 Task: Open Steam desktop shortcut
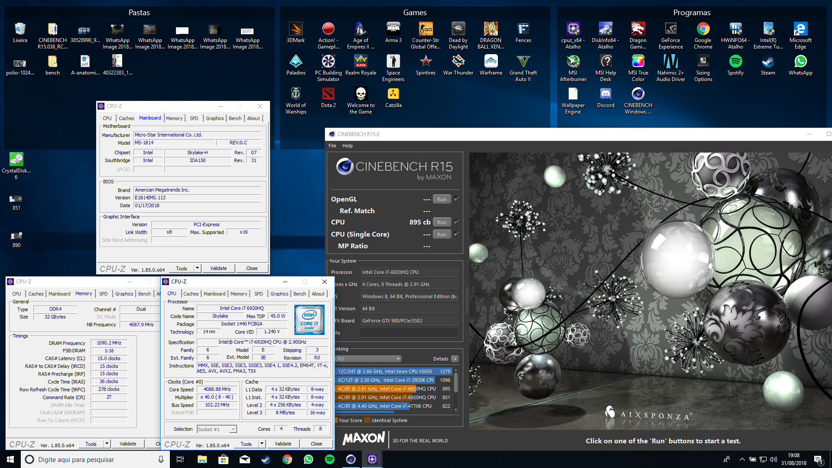click(x=768, y=65)
